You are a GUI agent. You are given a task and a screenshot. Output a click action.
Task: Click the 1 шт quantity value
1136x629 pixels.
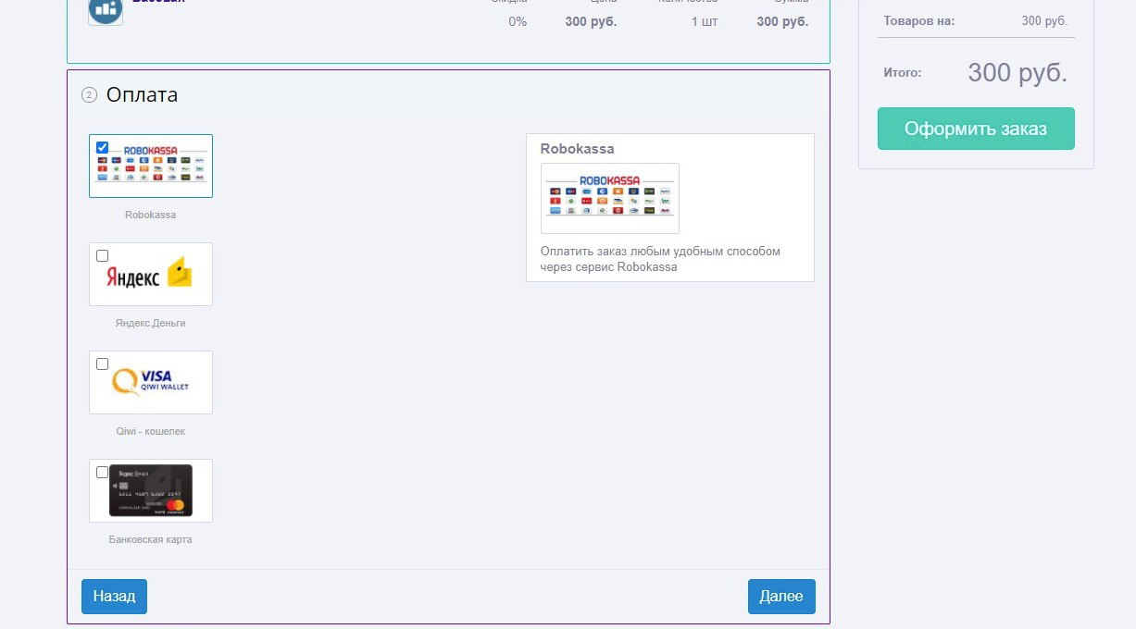[704, 21]
